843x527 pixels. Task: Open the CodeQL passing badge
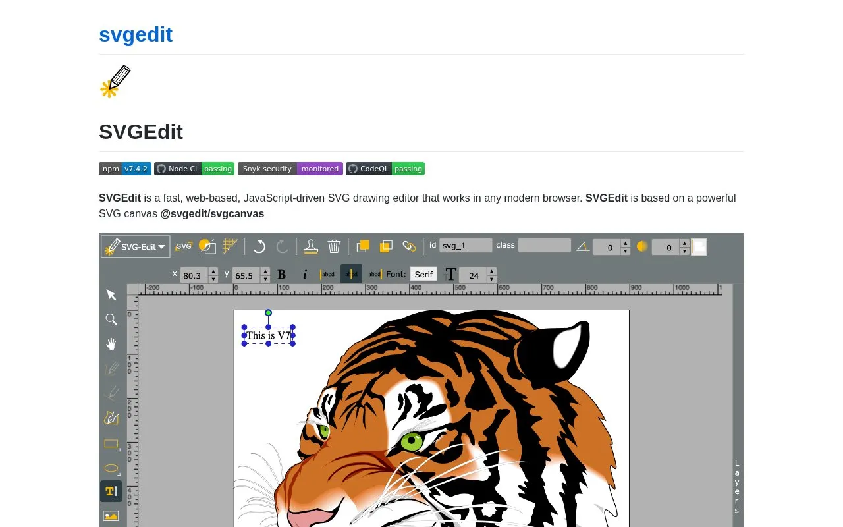point(385,169)
